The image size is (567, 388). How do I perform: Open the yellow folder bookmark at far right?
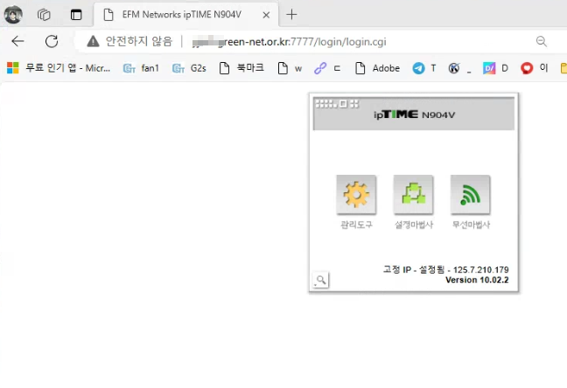563,68
